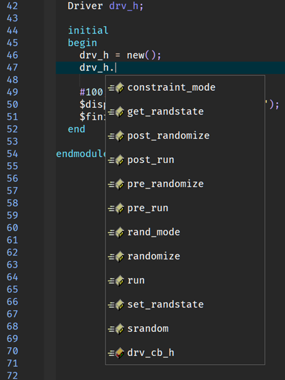285x380 pixels.
Task: Select pre_run from completion suggestions
Action: pyautogui.click(x=185, y=208)
